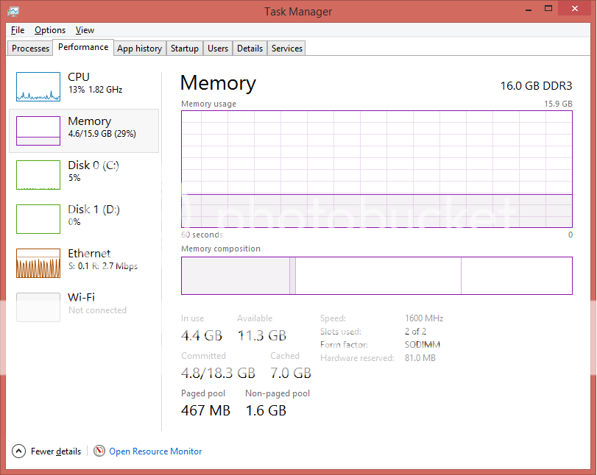Open Resource Monitor via the link
Viewport: 597px width, 475px height.
tap(155, 451)
